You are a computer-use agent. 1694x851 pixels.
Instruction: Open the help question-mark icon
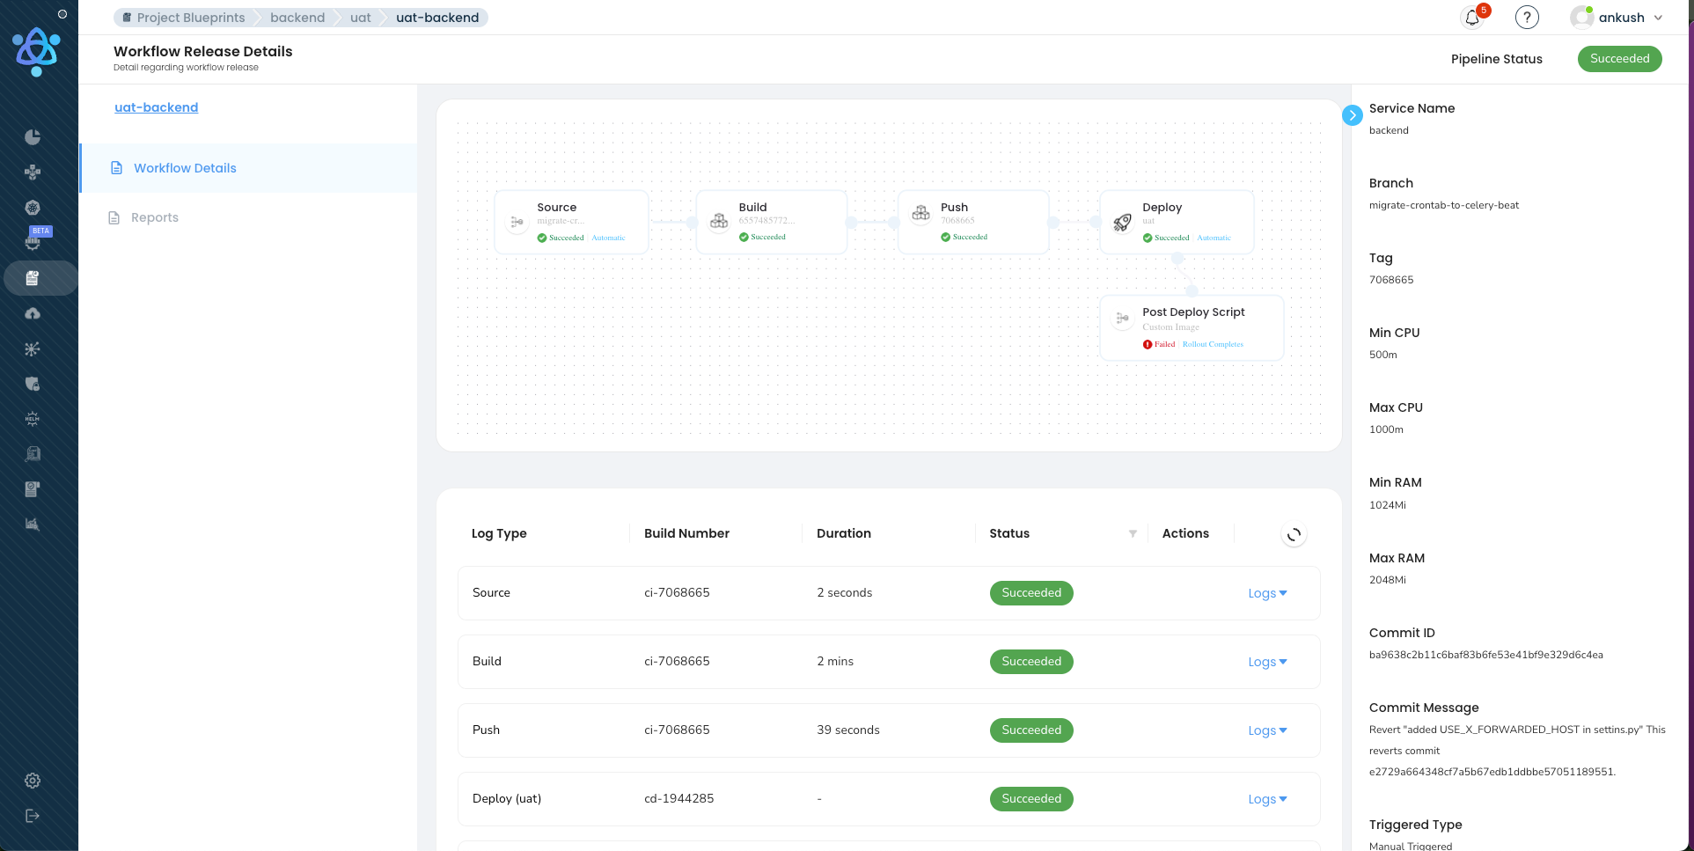coord(1527,17)
